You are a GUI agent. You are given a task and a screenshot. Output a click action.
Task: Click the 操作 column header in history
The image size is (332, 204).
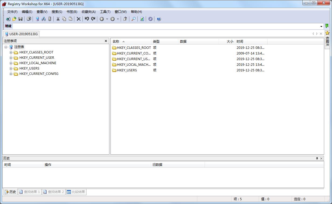click(x=97, y=165)
